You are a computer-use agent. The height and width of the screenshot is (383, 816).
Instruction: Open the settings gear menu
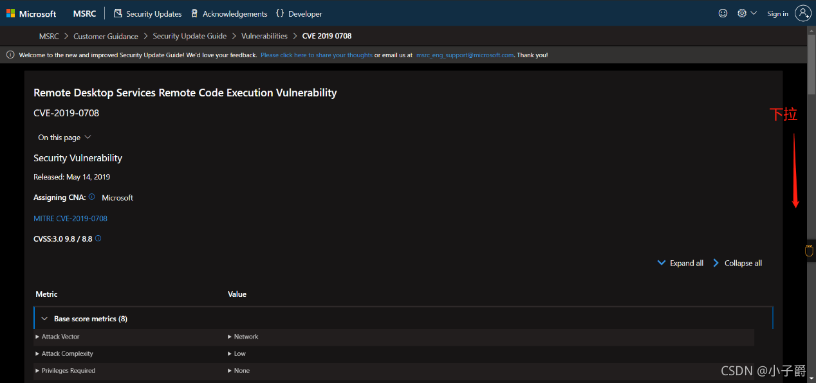[746, 13]
